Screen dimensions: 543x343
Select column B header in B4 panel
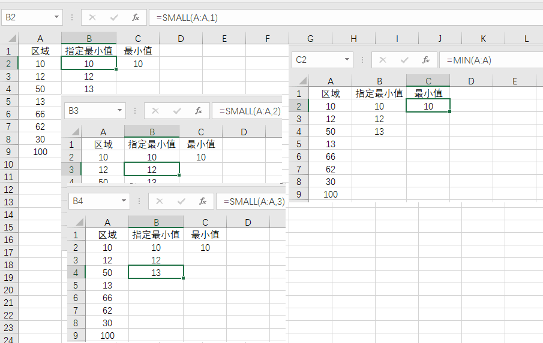point(156,222)
